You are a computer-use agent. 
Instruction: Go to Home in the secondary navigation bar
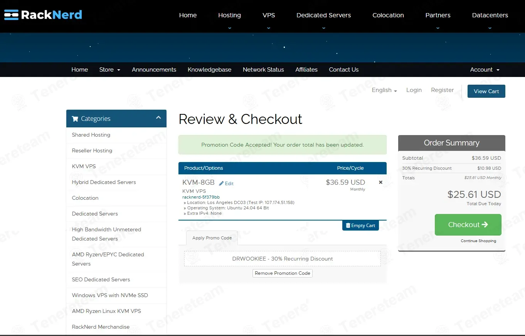80,70
